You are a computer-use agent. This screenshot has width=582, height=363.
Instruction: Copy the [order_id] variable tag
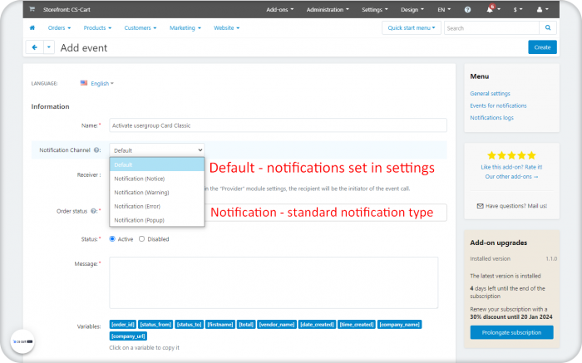[x=123, y=325]
